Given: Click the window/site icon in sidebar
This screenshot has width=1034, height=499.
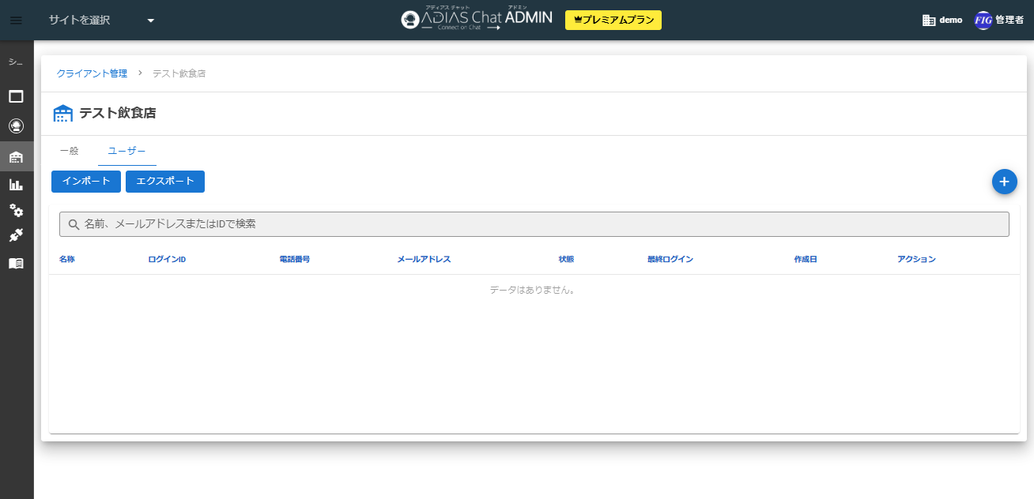Looking at the screenshot, I should (x=16, y=96).
